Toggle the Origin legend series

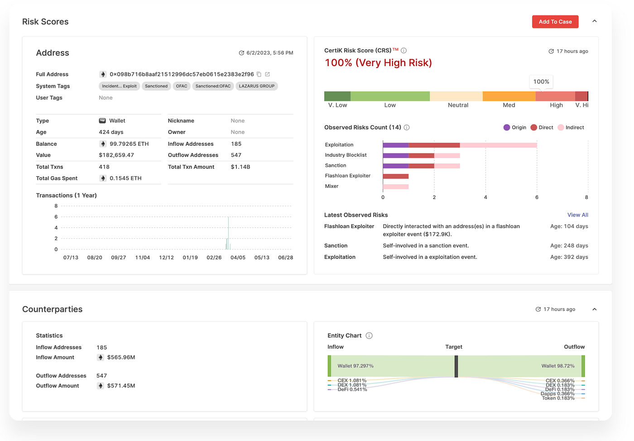pos(515,128)
